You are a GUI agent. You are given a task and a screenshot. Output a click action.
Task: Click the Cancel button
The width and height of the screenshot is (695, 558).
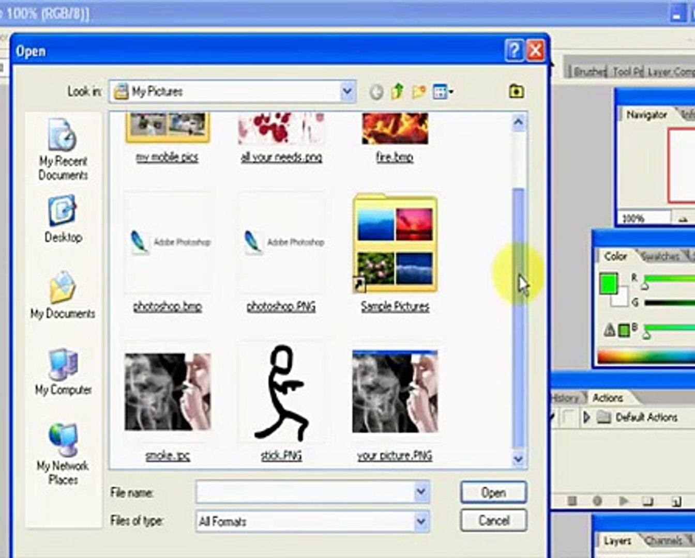[x=493, y=520]
